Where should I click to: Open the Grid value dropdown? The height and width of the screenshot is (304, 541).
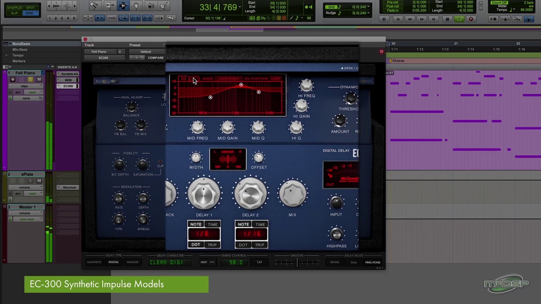368,7
